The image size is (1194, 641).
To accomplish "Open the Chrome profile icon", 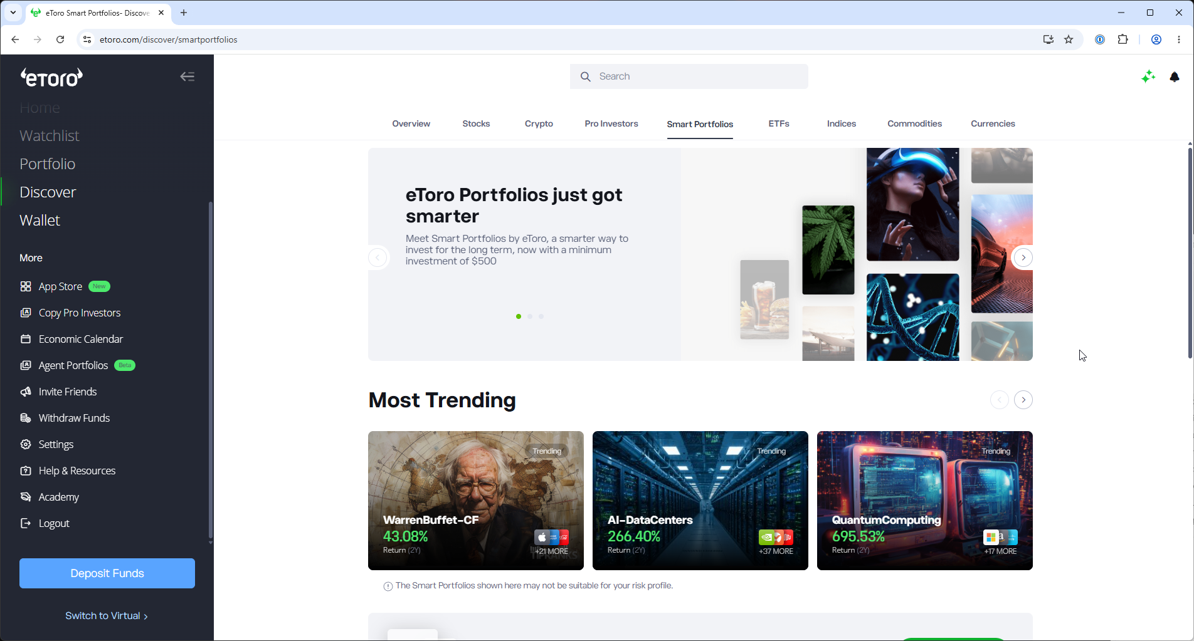I will [x=1156, y=39].
